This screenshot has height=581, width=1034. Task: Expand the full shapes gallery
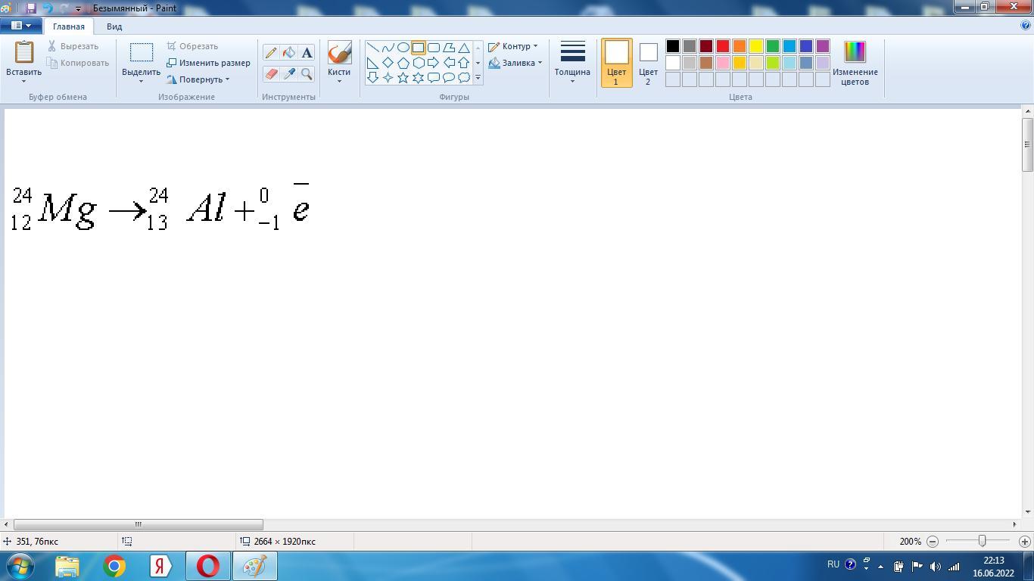coord(478,78)
